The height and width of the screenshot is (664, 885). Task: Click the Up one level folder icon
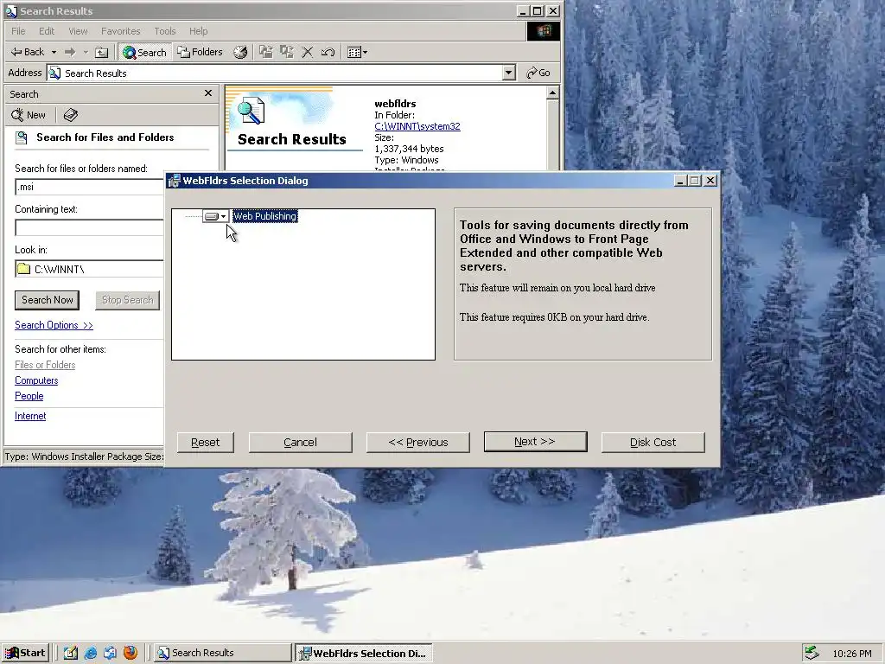tap(102, 53)
